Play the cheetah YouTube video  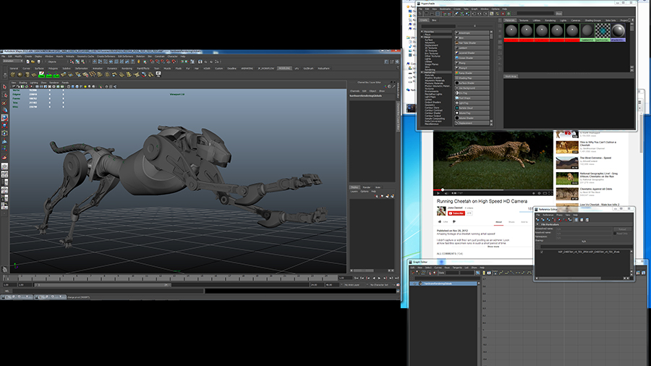[x=438, y=192]
